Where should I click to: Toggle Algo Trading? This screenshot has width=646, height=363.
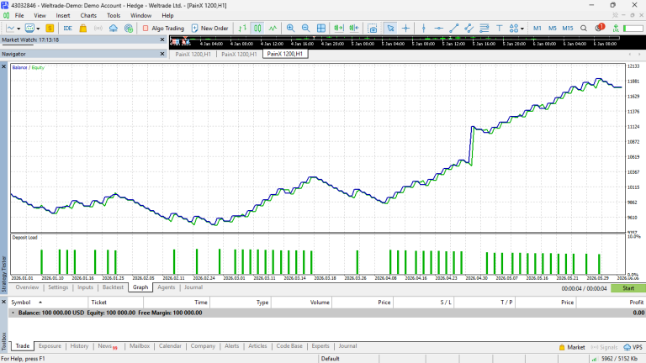(163, 29)
